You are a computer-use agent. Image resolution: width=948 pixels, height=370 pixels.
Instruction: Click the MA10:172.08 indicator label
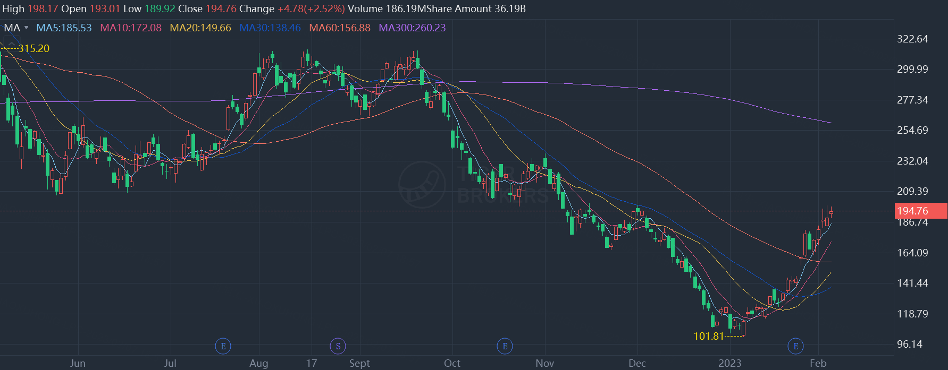[131, 28]
